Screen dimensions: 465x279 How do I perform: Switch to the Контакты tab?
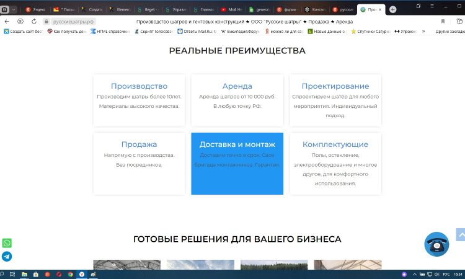tap(314, 9)
